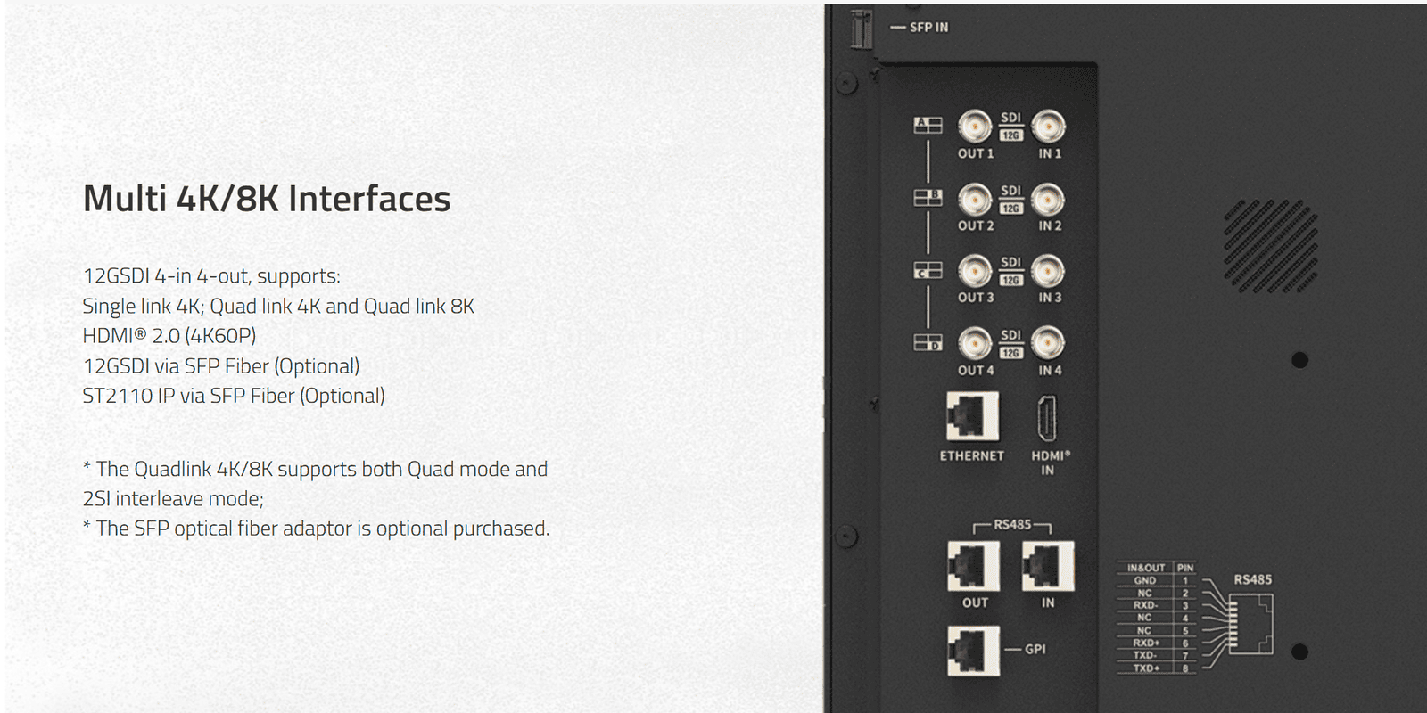Click the quadrant B layout icon

pos(928,198)
